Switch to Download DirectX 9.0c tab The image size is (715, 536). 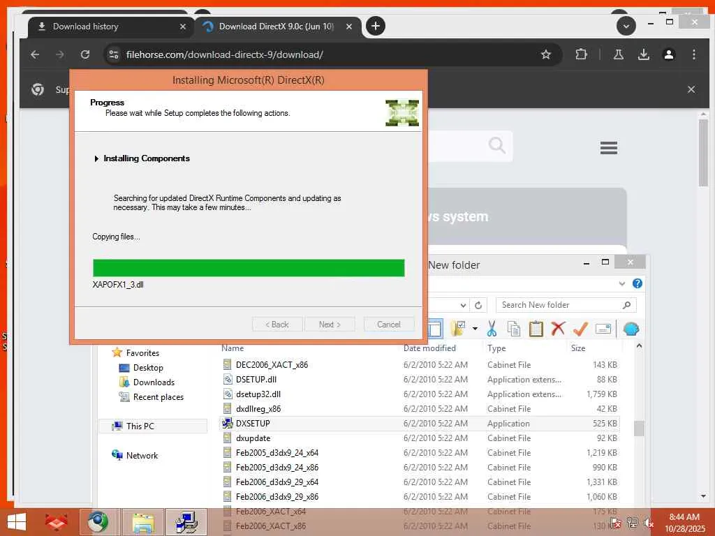[x=277, y=27]
